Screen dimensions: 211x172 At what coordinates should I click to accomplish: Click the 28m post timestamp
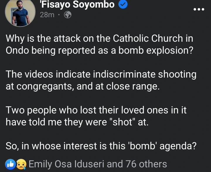pyautogui.click(x=47, y=15)
